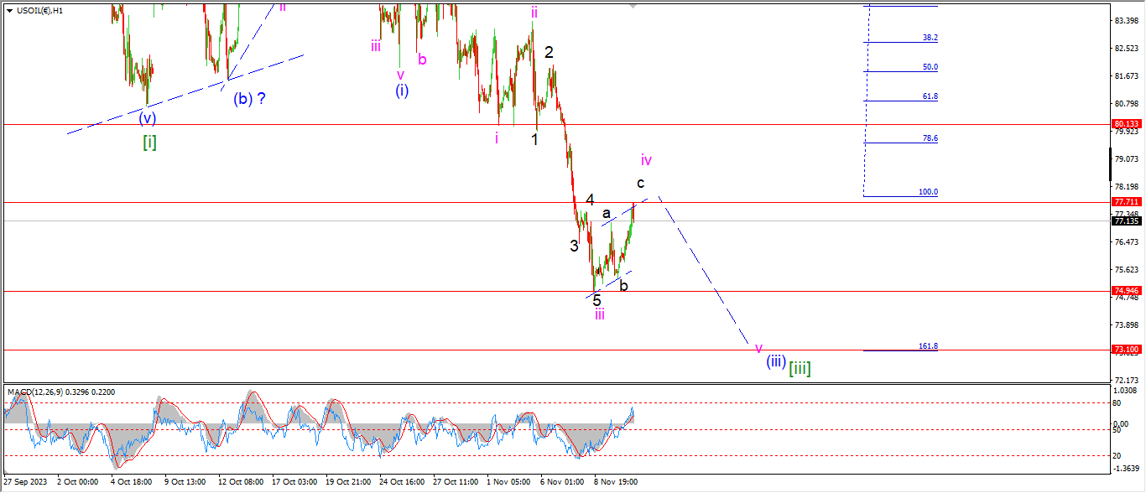The image size is (1146, 493).
Task: Select the current price 77.135 black tag
Action: point(1126,221)
